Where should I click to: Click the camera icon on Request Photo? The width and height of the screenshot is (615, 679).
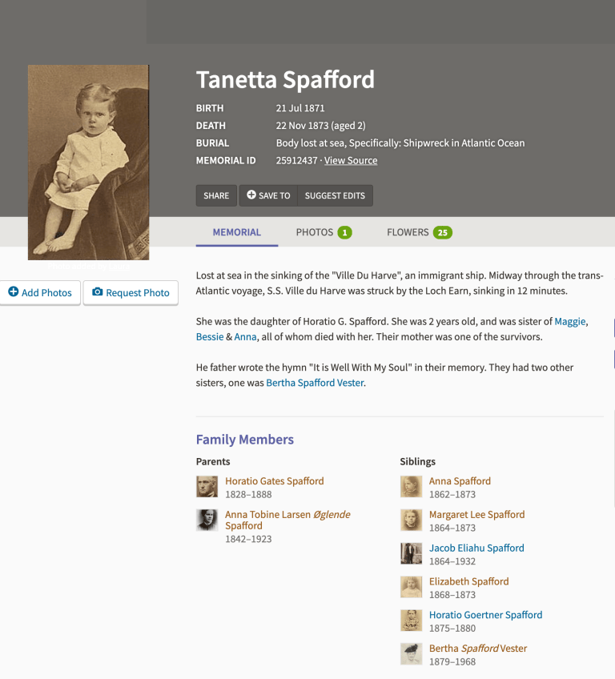[98, 292]
